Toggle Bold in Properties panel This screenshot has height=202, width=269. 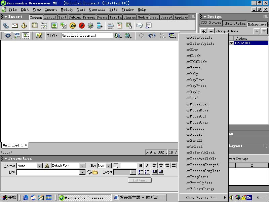[x=141, y=166]
